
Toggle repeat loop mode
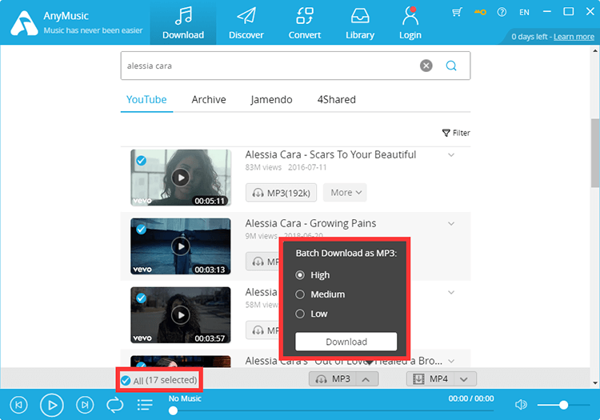click(114, 405)
